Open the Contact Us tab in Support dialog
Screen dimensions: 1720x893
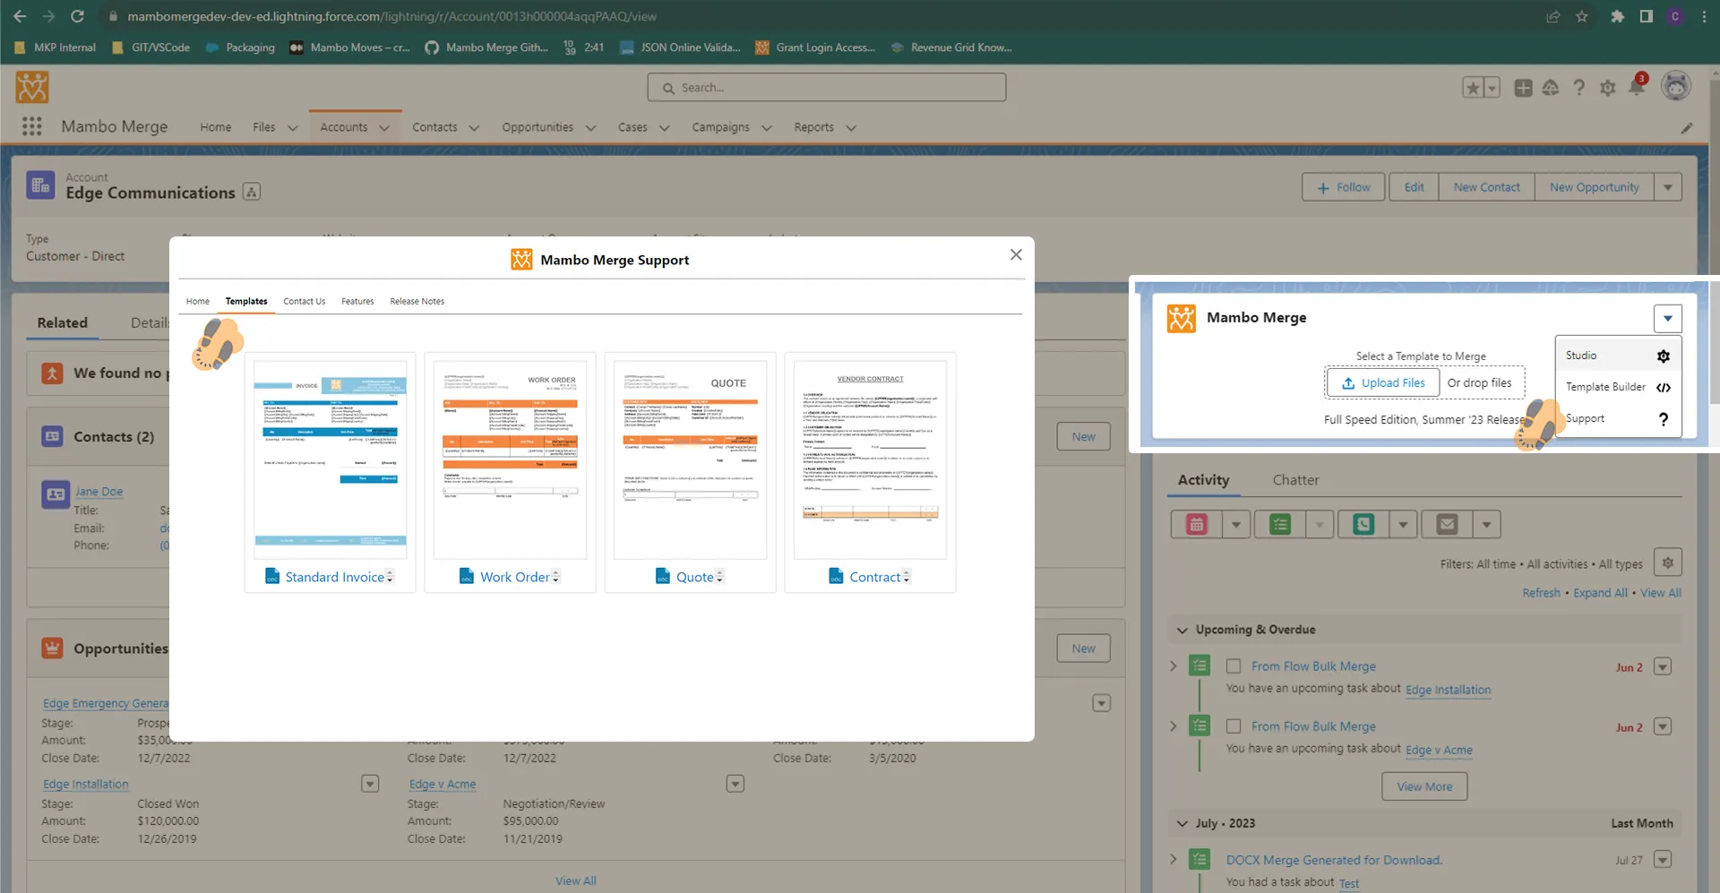coord(305,302)
